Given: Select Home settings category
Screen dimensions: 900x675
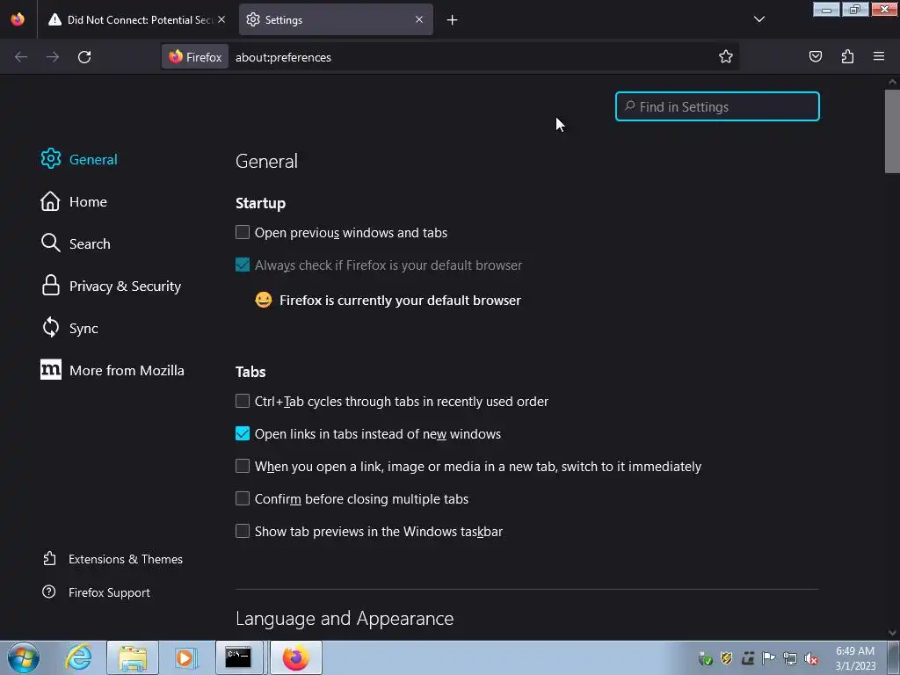Looking at the screenshot, I should (74, 201).
